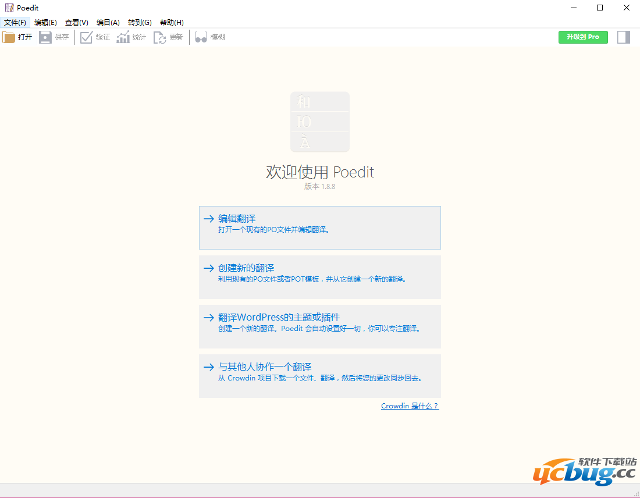Toggle the sidebar panel icon

pyautogui.click(x=624, y=37)
